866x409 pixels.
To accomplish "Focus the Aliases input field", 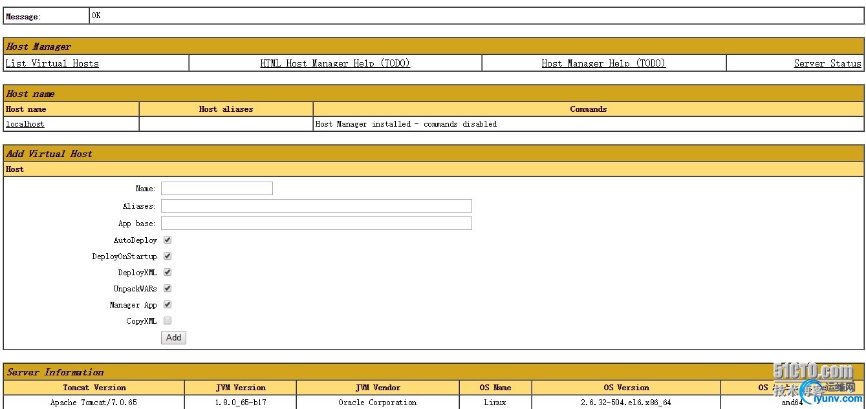I will pyautogui.click(x=316, y=206).
